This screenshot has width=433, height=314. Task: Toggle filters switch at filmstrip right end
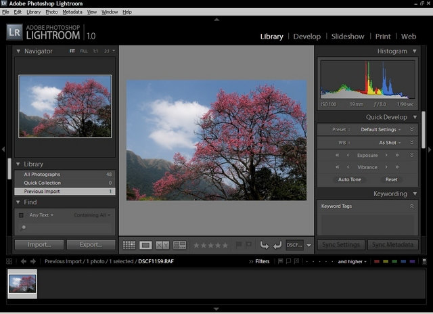coord(424,261)
